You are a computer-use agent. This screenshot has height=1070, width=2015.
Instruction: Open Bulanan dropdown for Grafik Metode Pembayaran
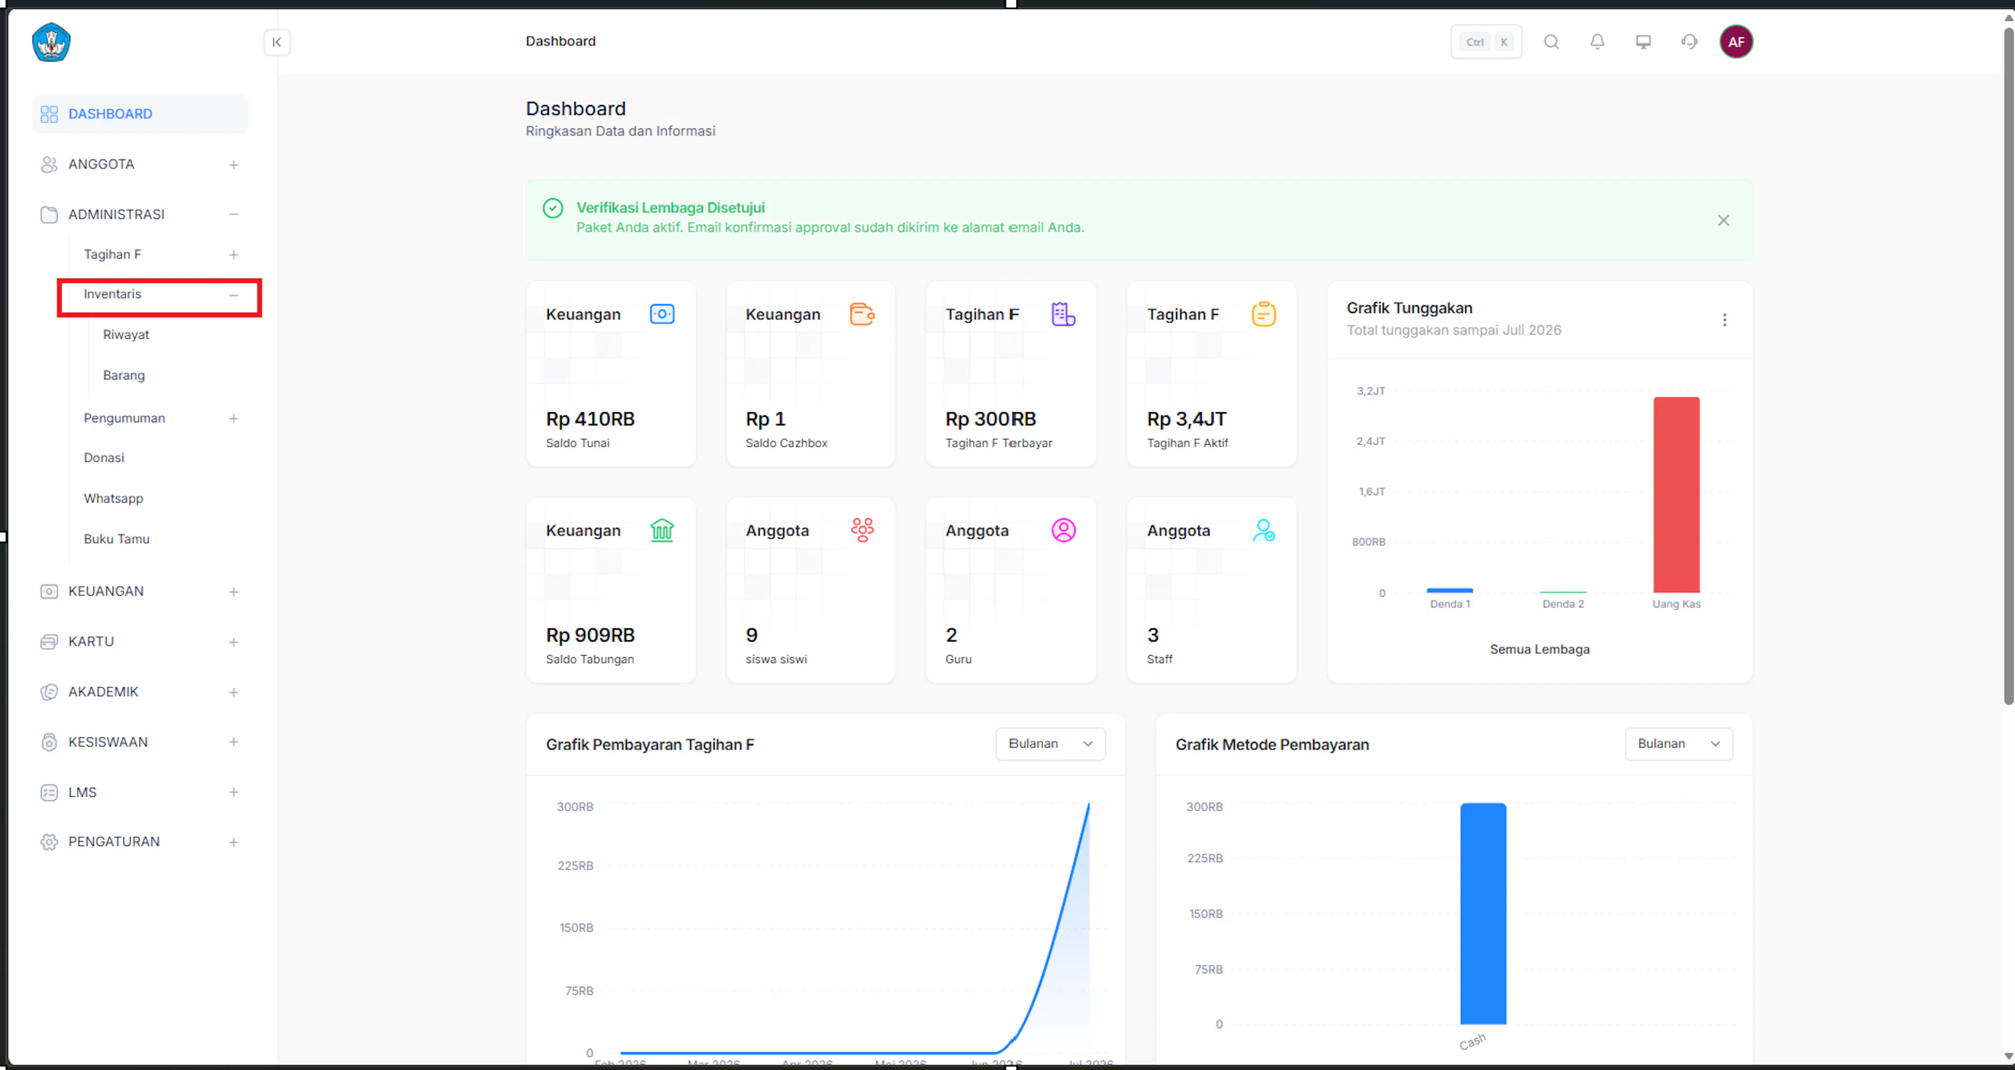(1679, 744)
